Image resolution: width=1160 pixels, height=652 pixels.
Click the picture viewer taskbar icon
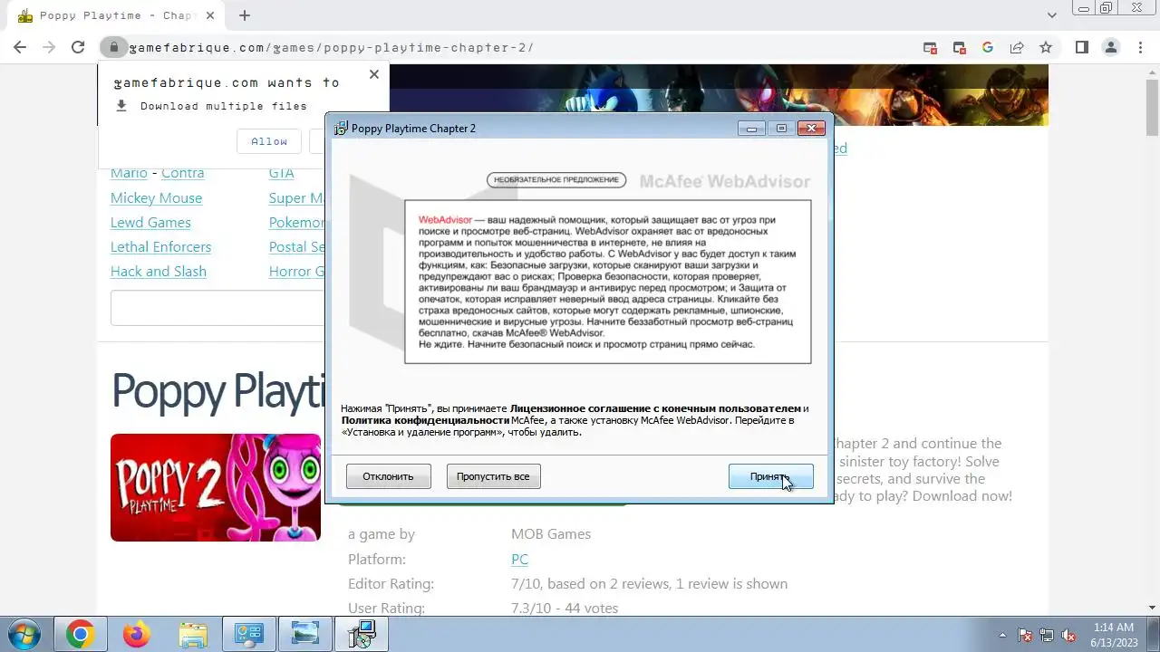point(305,635)
